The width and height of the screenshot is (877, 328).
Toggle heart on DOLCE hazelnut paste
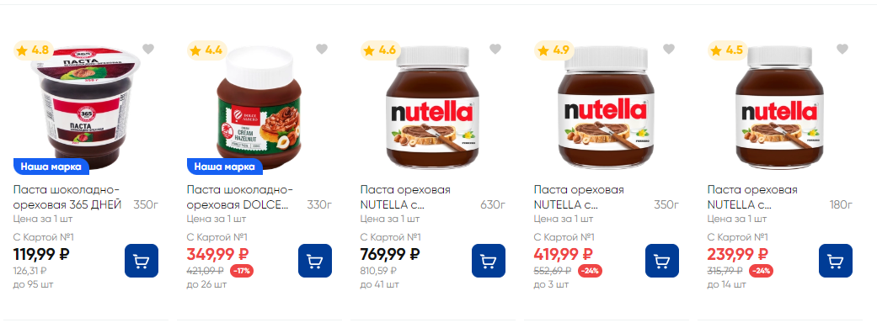[x=322, y=49]
